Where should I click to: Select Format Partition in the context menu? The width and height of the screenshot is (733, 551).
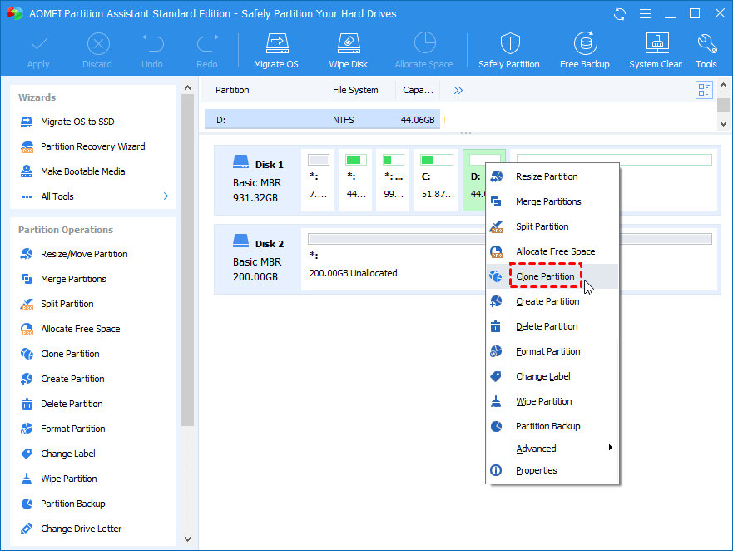pyautogui.click(x=547, y=351)
